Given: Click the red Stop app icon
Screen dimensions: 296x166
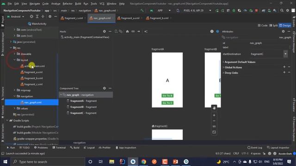Looking at the screenshot, I should (256, 11).
